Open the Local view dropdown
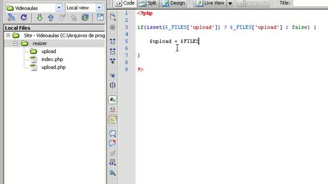 click(99, 8)
